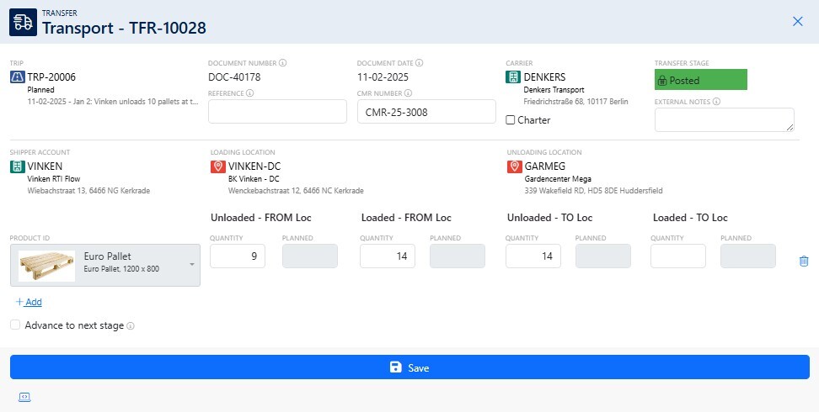The width and height of the screenshot is (819, 412).
Task: Click the Reference input field
Action: coord(277,112)
